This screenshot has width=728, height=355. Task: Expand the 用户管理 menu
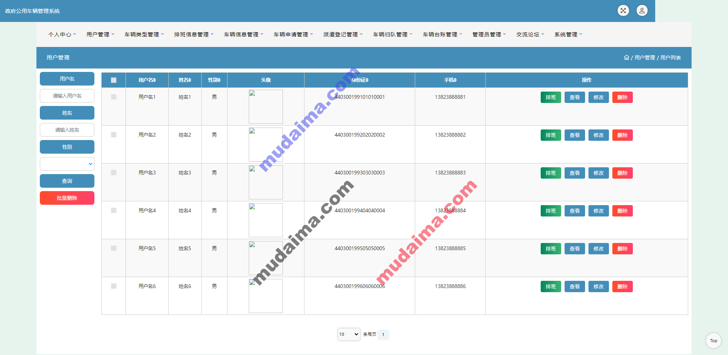[100, 34]
